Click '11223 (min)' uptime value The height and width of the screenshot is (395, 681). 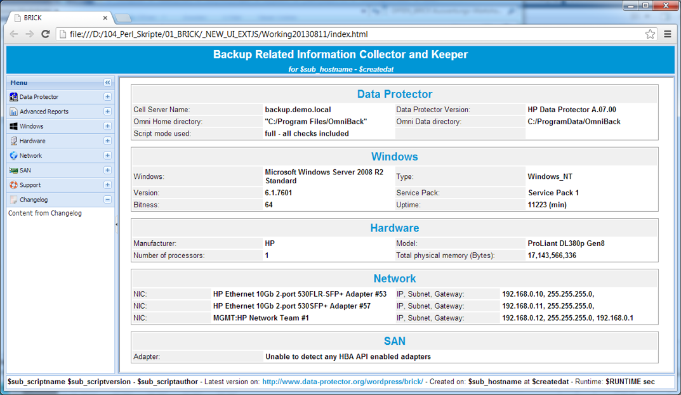pyautogui.click(x=547, y=205)
